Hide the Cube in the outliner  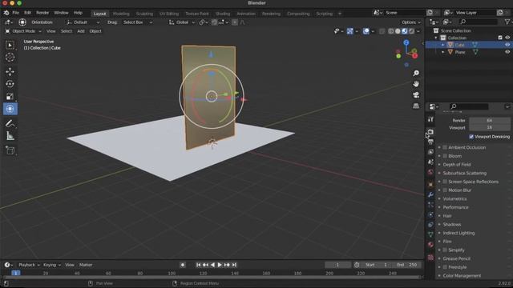coord(507,45)
